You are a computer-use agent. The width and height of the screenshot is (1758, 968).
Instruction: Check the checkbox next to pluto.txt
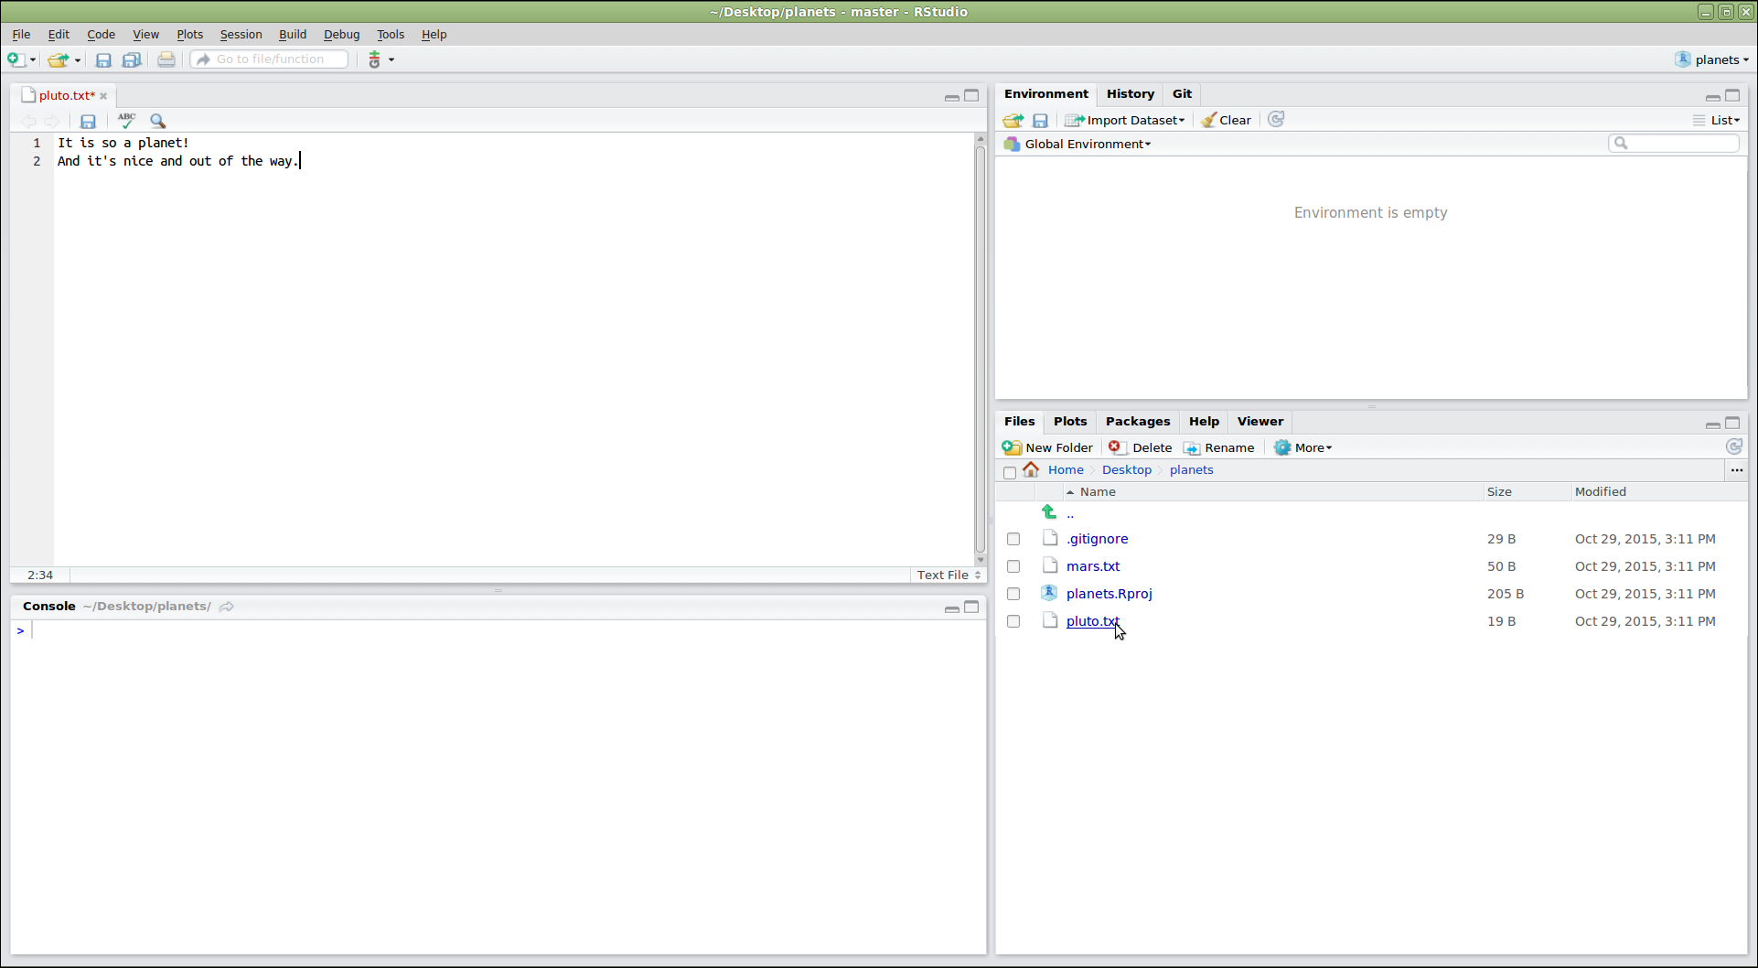(1013, 620)
